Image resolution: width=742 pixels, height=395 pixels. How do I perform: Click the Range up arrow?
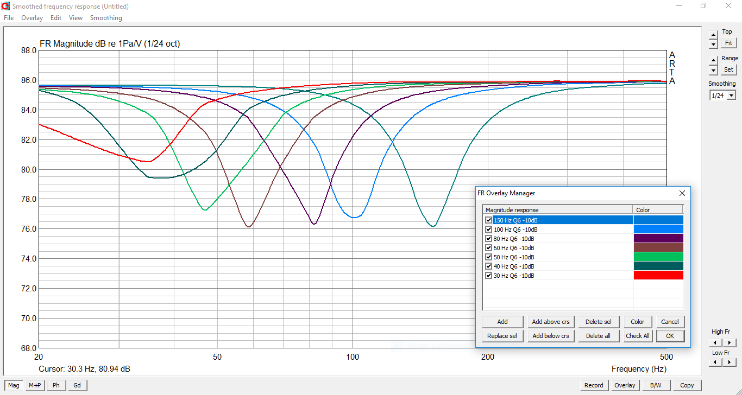coord(713,61)
